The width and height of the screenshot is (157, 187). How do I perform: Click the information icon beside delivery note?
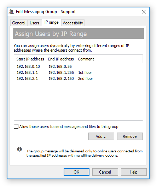coord(19,149)
